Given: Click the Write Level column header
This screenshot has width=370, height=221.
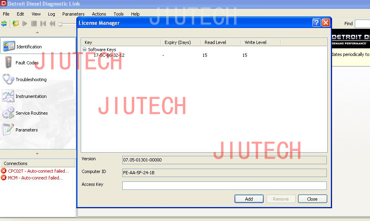Looking at the screenshot, I should 261,42.
